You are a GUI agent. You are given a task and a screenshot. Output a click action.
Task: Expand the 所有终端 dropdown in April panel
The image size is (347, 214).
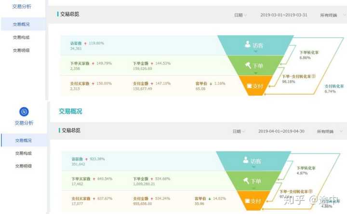(x=330, y=132)
